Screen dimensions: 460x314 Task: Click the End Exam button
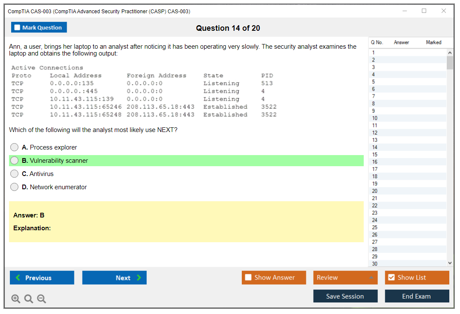(x=417, y=296)
